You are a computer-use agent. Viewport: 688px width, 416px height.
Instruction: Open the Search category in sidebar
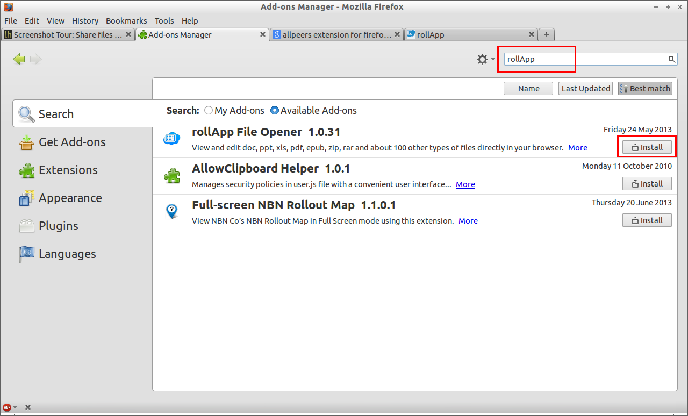[x=83, y=114]
